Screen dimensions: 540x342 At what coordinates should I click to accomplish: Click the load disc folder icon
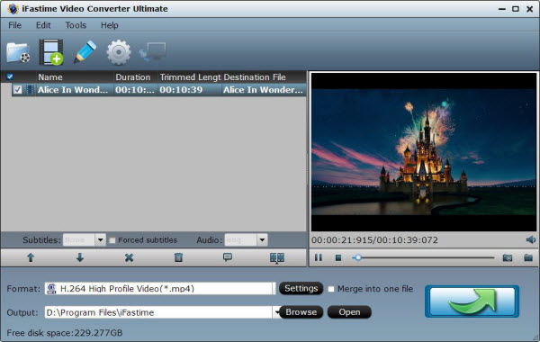[x=18, y=53]
